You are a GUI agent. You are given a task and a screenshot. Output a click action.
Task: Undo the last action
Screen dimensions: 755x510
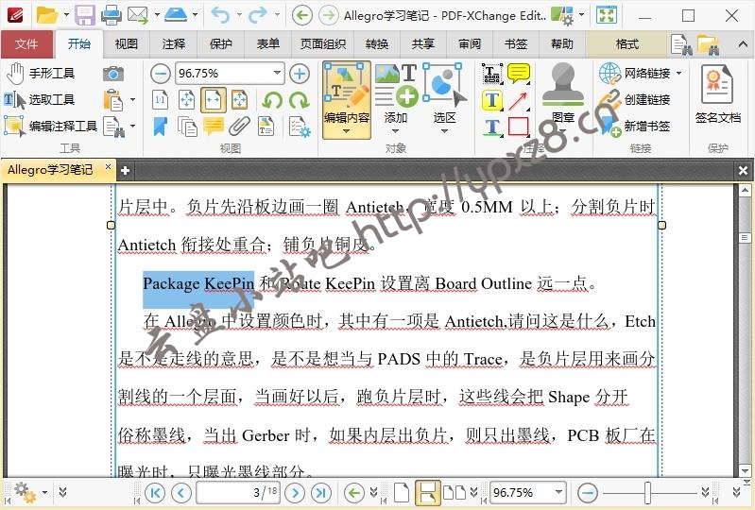(220, 15)
